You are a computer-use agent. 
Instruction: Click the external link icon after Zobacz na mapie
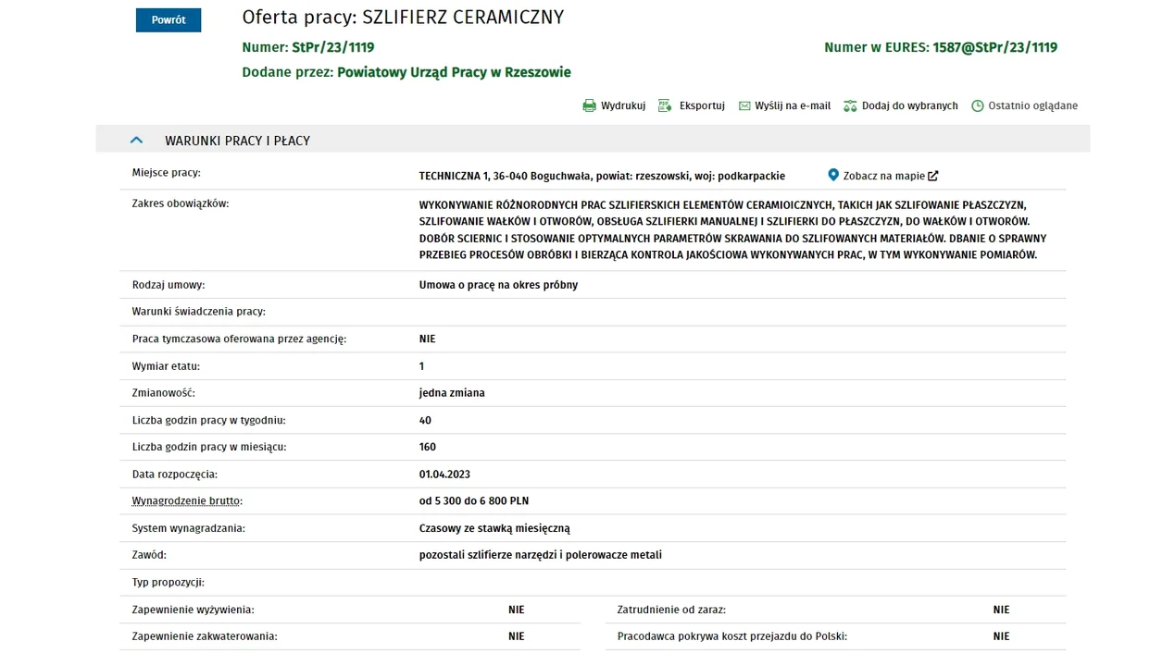pos(933,176)
